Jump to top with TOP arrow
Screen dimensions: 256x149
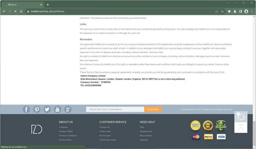click(241, 127)
